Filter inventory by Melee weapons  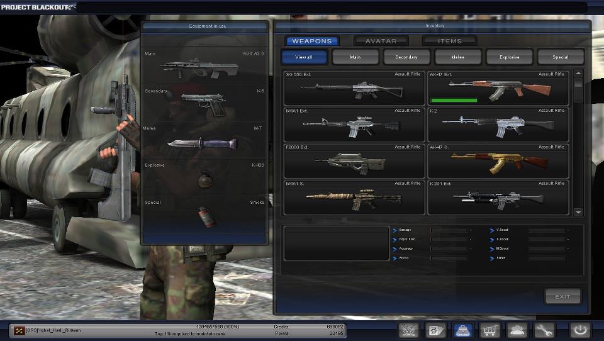(458, 57)
